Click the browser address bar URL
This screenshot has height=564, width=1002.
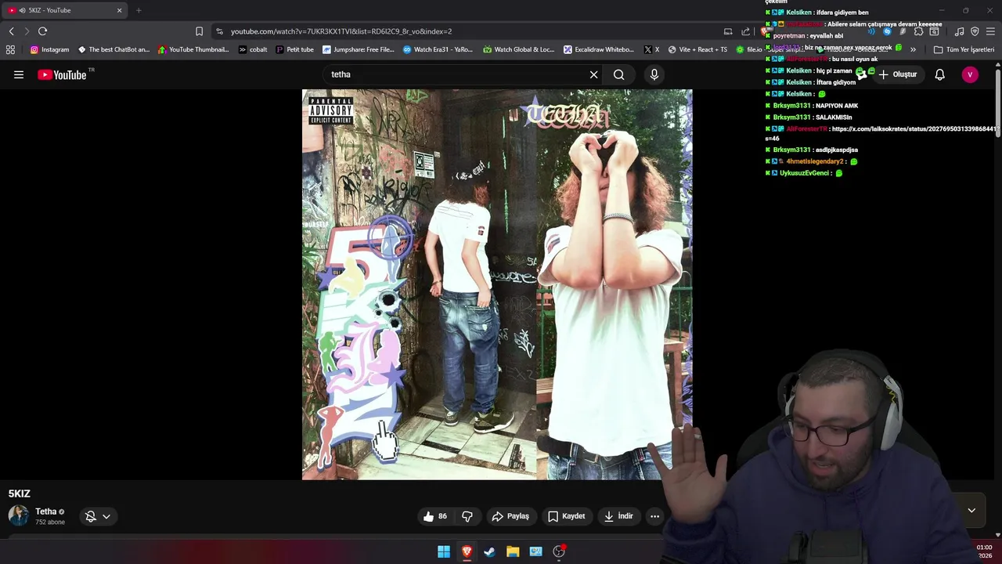tap(341, 31)
